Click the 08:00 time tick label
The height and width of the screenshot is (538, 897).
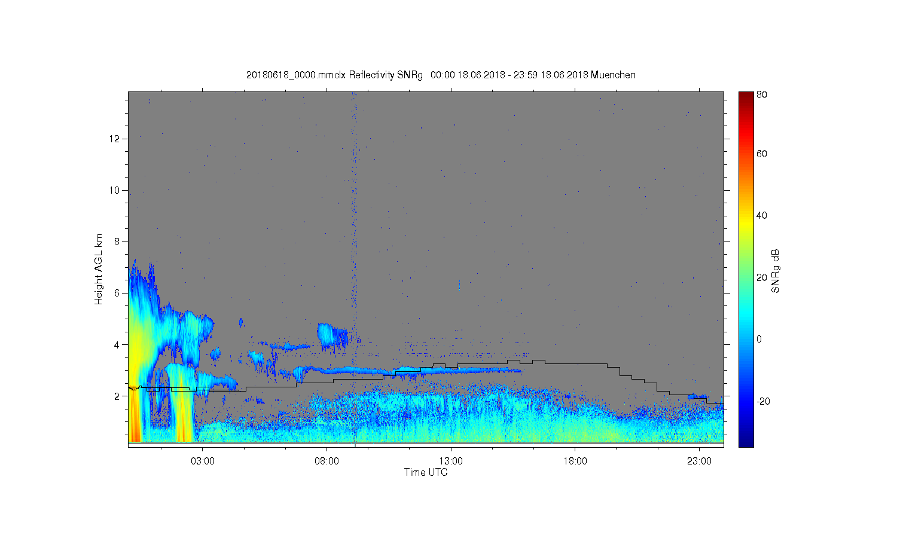(x=327, y=461)
